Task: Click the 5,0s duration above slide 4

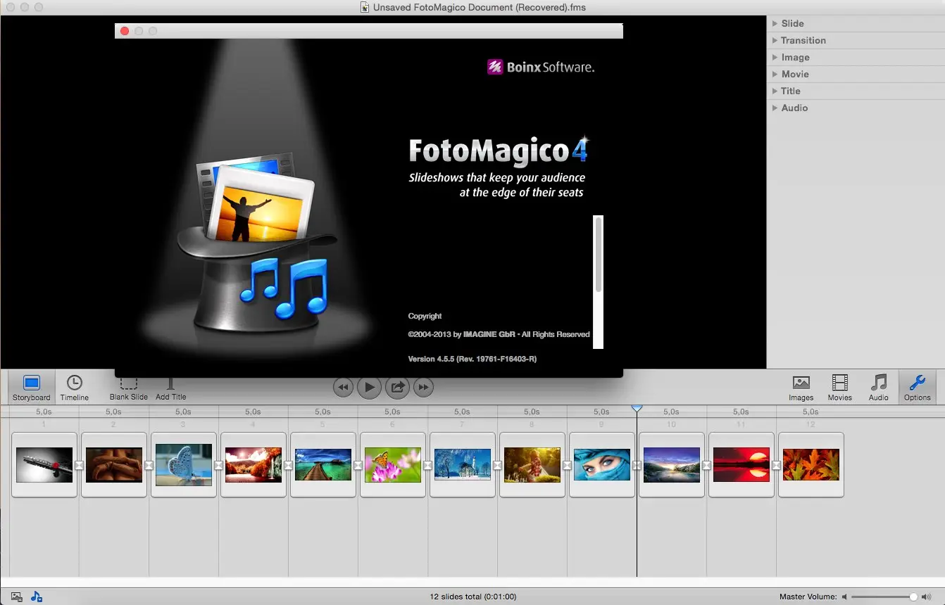Action: coord(253,412)
